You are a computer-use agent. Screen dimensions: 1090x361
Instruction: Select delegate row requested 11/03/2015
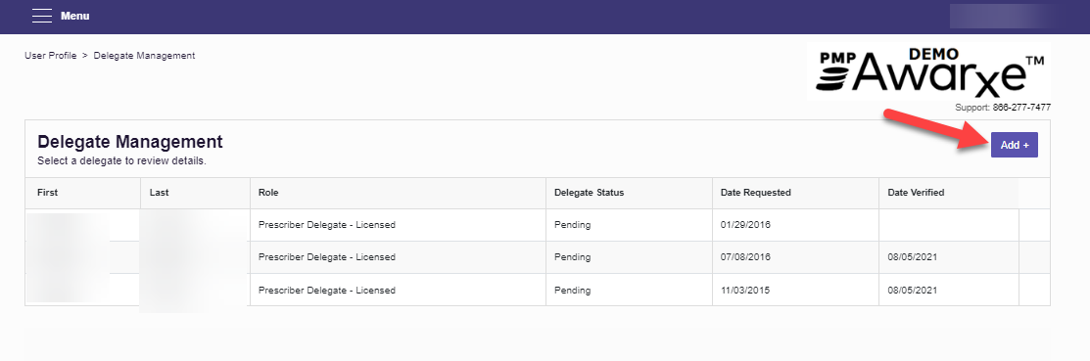point(538,290)
